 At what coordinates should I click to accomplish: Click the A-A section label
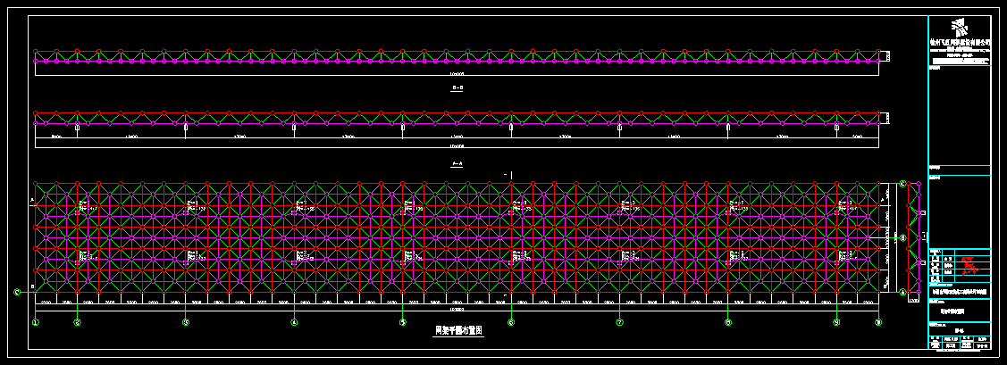[x=457, y=164]
